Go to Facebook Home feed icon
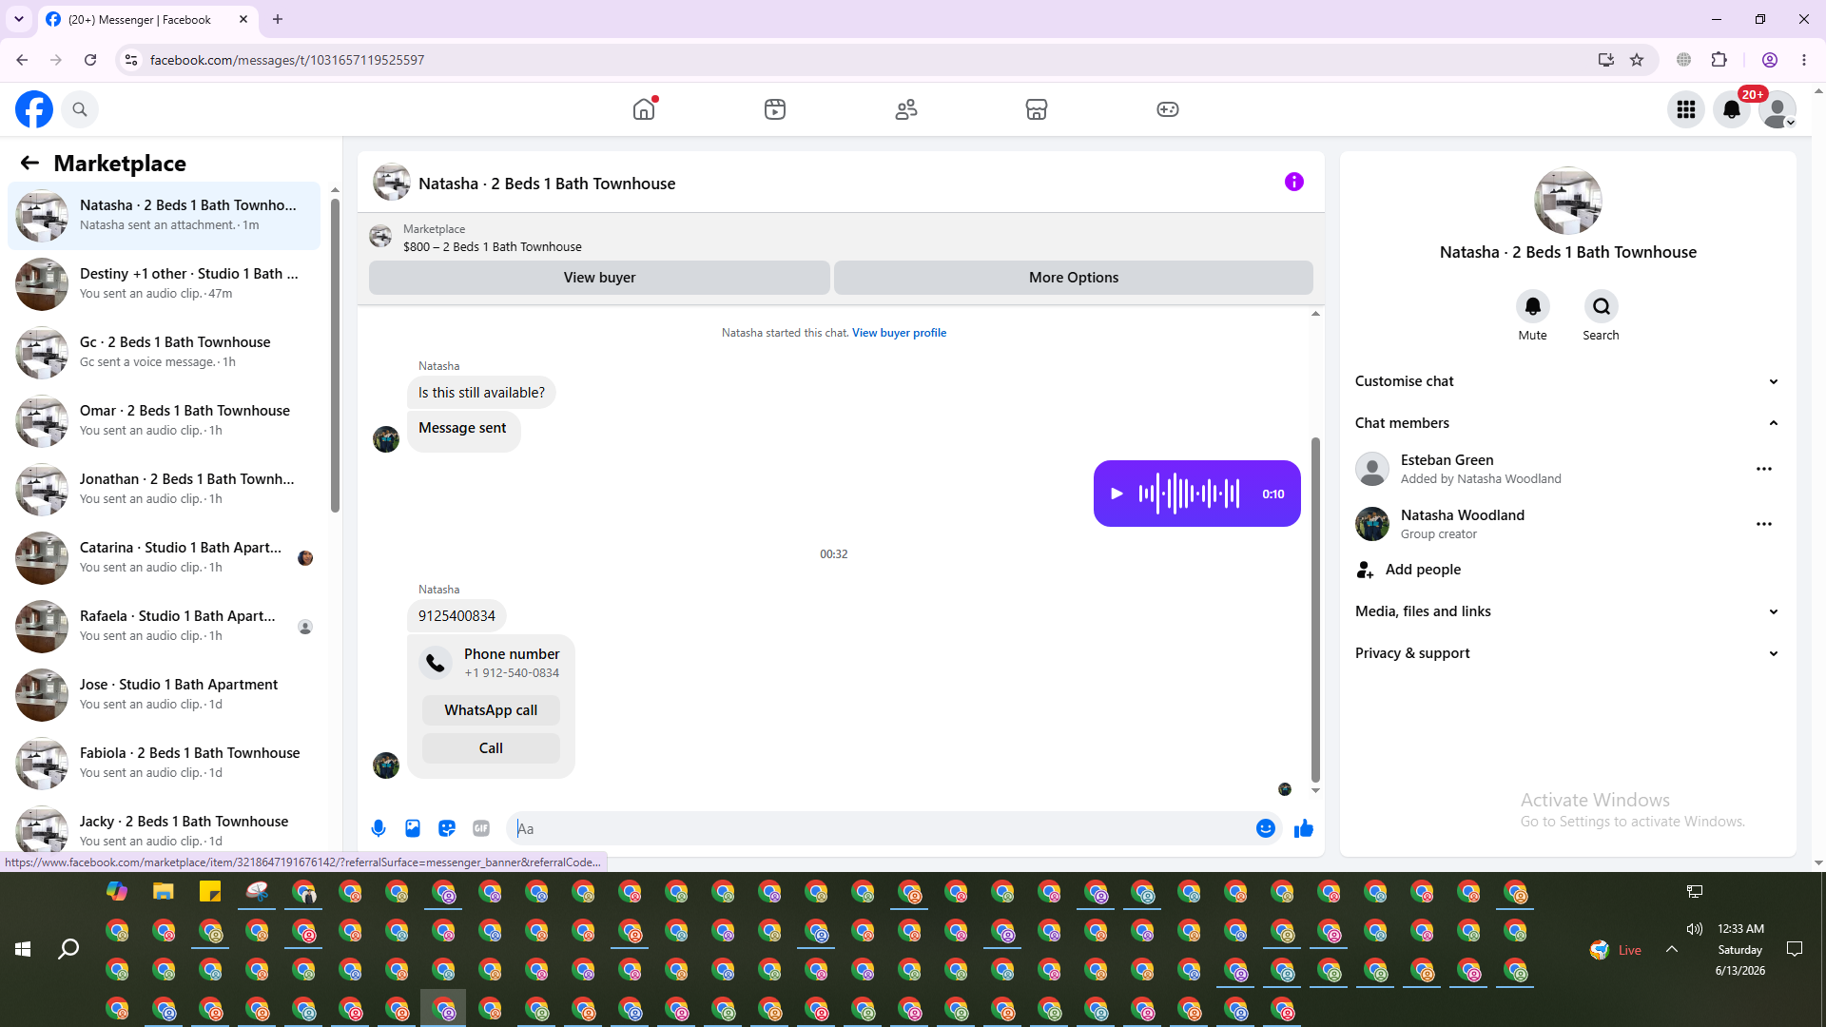This screenshot has width=1826, height=1027. (x=644, y=109)
